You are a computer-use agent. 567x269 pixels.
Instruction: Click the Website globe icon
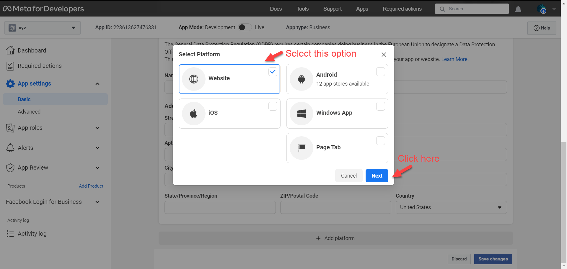click(194, 79)
